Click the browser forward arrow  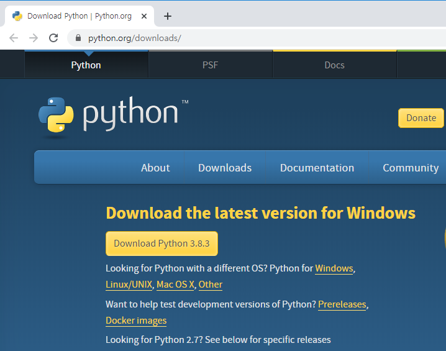coord(34,38)
